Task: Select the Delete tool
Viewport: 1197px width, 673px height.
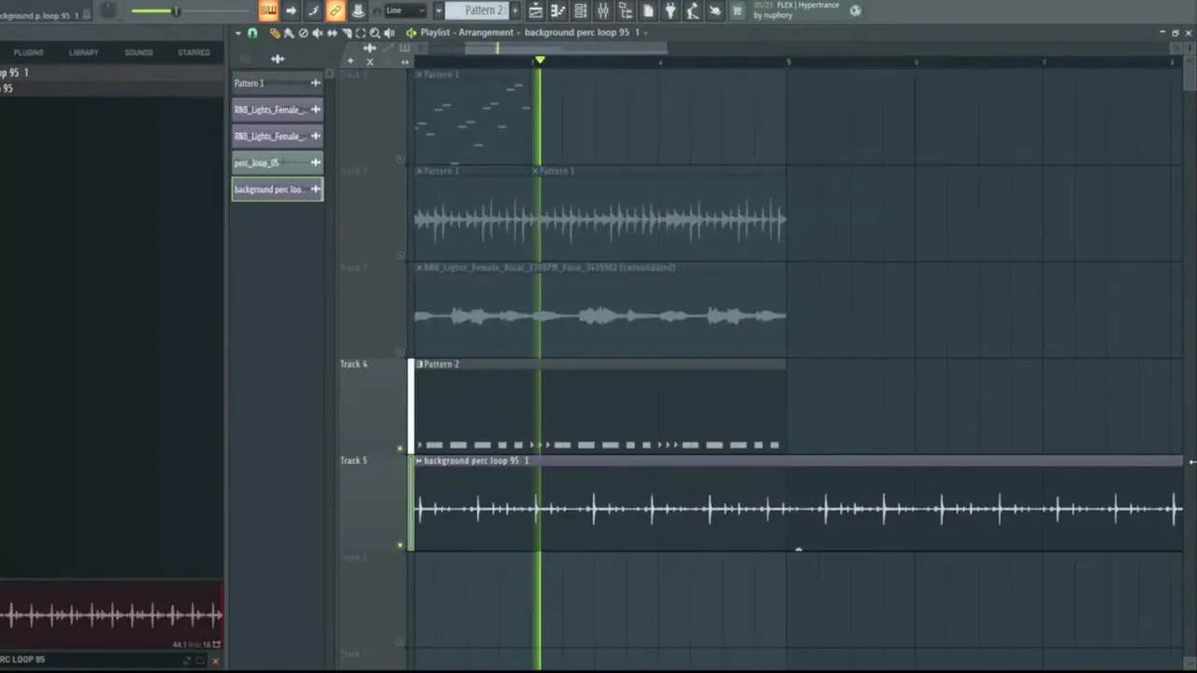Action: tap(303, 33)
